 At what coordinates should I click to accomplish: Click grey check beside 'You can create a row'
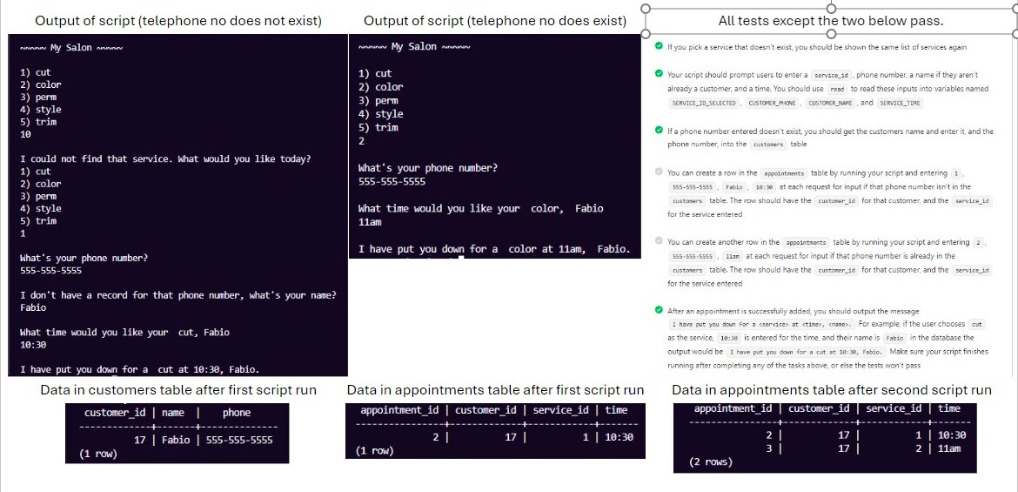coord(659,172)
